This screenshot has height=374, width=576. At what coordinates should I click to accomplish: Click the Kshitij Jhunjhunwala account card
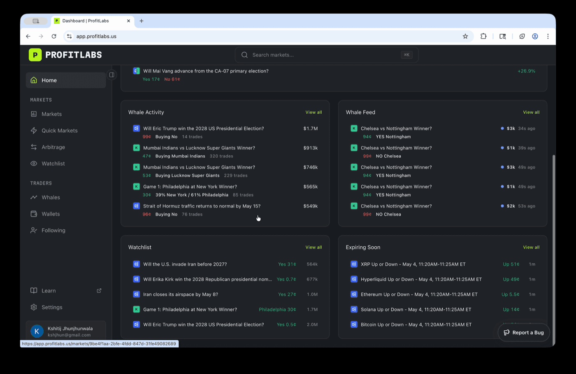click(x=66, y=331)
